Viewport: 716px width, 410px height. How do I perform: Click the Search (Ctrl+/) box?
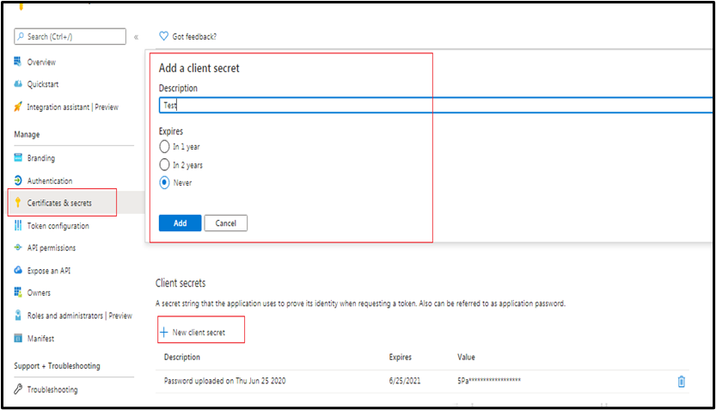point(70,37)
